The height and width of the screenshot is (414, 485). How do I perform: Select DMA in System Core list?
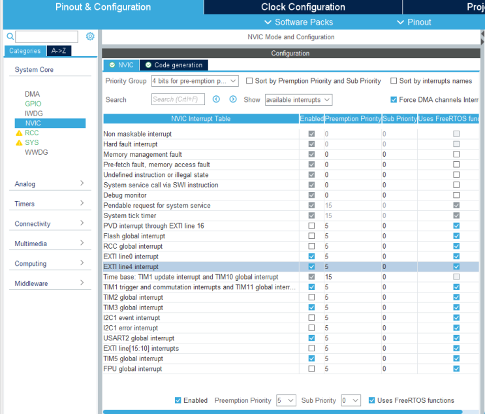33,94
